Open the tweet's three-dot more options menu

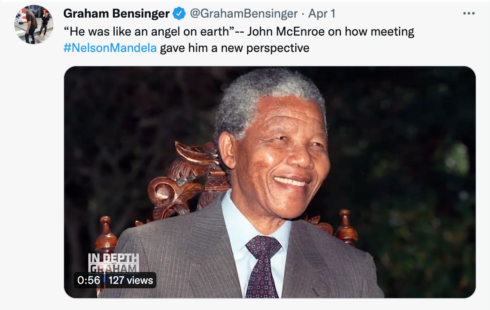pyautogui.click(x=469, y=13)
